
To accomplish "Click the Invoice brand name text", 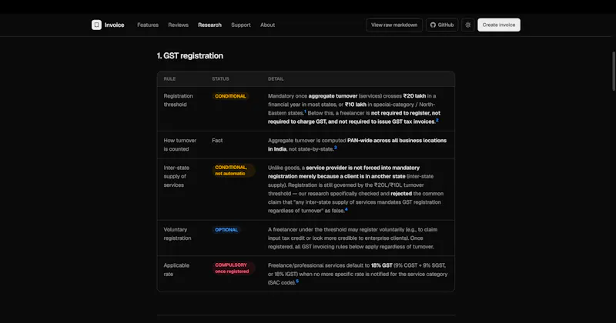I will tap(114, 25).
